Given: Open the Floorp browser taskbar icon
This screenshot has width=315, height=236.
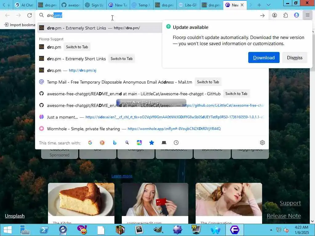Looking at the screenshot, I should [235, 230].
